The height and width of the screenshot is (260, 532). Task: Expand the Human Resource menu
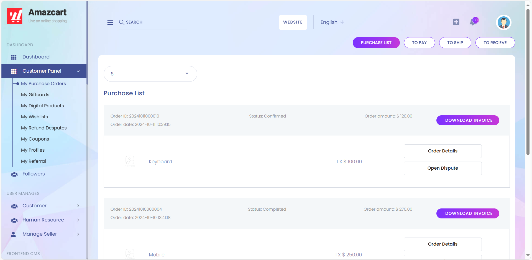(78, 220)
